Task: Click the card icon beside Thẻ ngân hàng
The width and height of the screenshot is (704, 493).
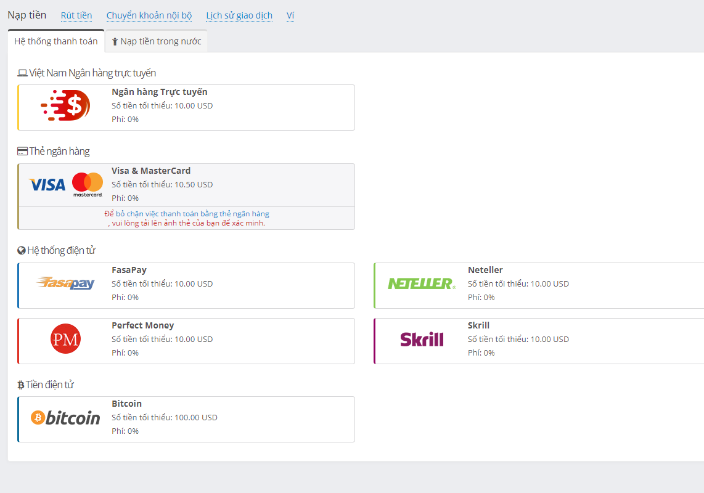Action: click(x=22, y=152)
